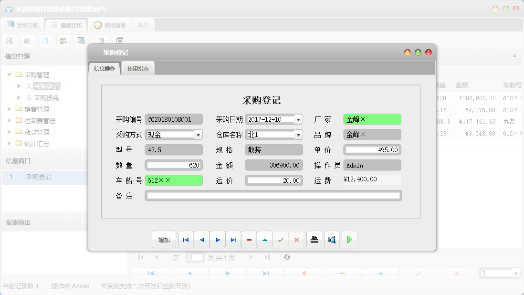Screen dimensions: 524x295
Task: Cancel entry with the red X icon
Action: pyautogui.click(x=296, y=239)
